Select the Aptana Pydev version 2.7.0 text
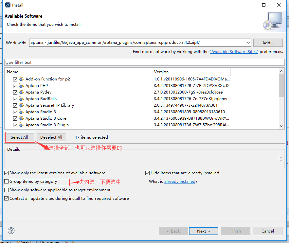This screenshot has width=289, height=243. point(188,92)
